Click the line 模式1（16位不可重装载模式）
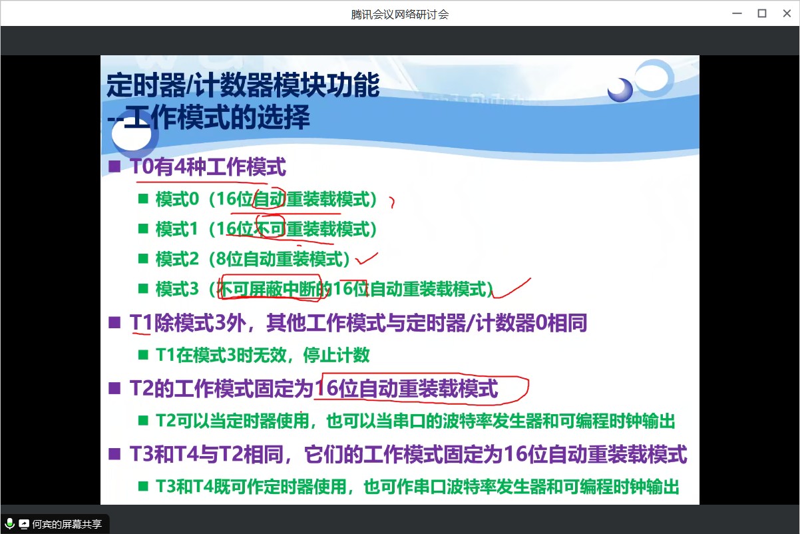Viewport: 800px width, 534px height. pyautogui.click(x=267, y=230)
